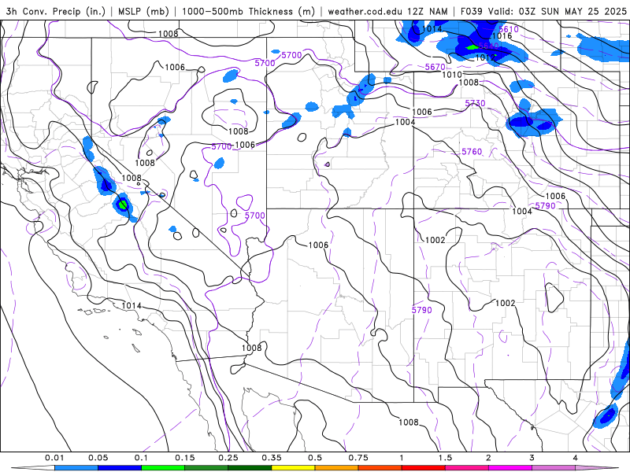Select the orange 0.5–0.75 colorbar segment
The height and width of the screenshot is (472, 630).
point(337,468)
